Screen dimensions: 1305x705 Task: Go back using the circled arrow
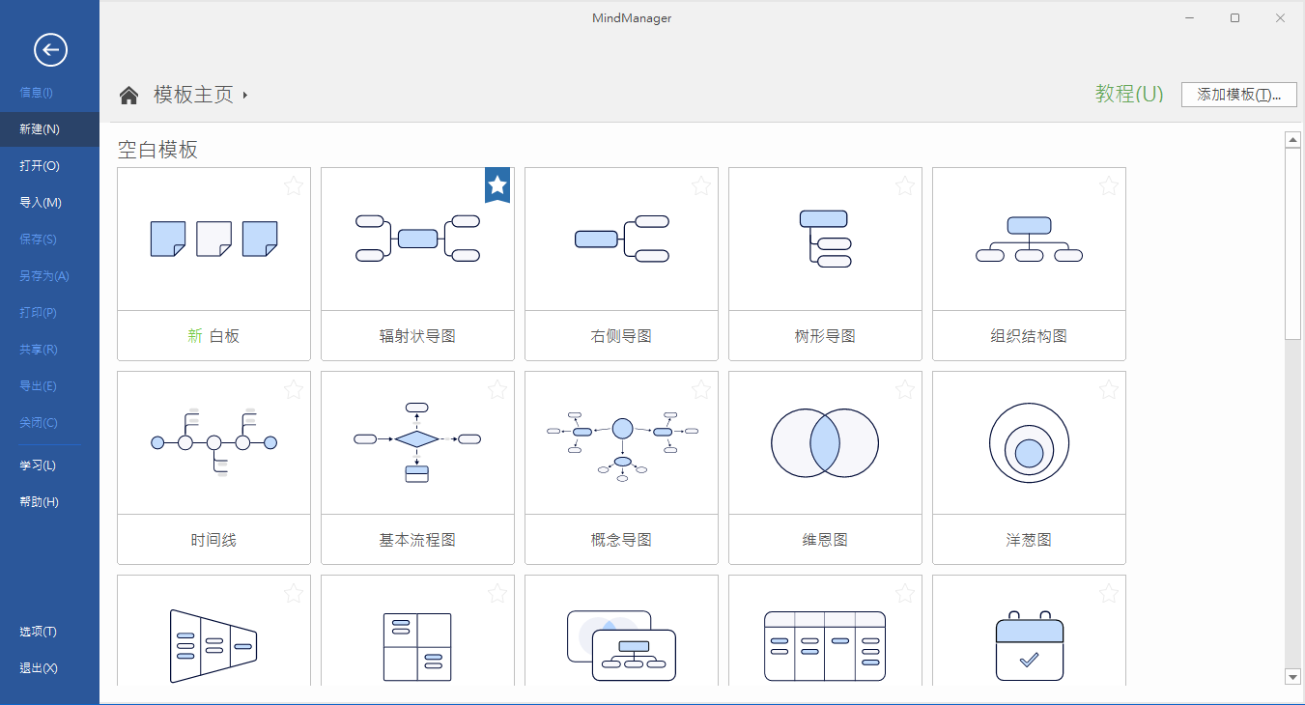[50, 49]
